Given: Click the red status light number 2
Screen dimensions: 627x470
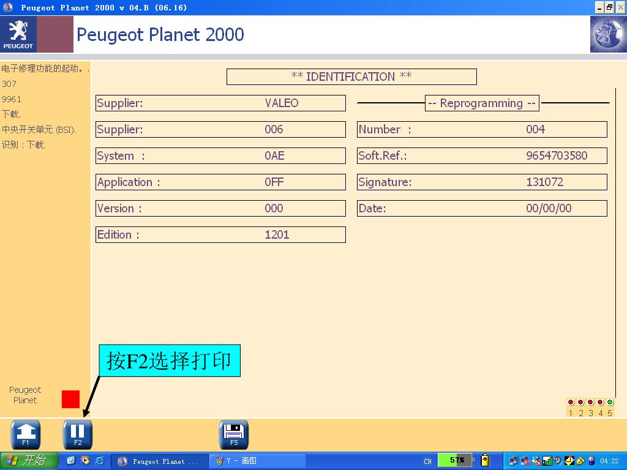Looking at the screenshot, I should tap(580, 403).
